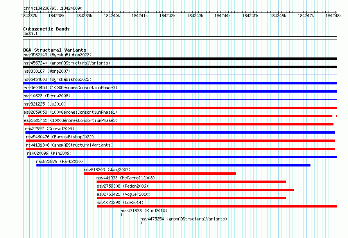Click the Cytogenetic Bands track title
This screenshot has height=238, width=348.
point(47,29)
